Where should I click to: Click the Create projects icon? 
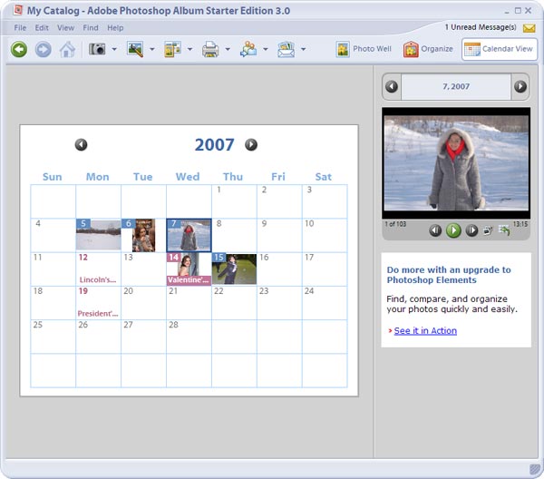(173, 49)
